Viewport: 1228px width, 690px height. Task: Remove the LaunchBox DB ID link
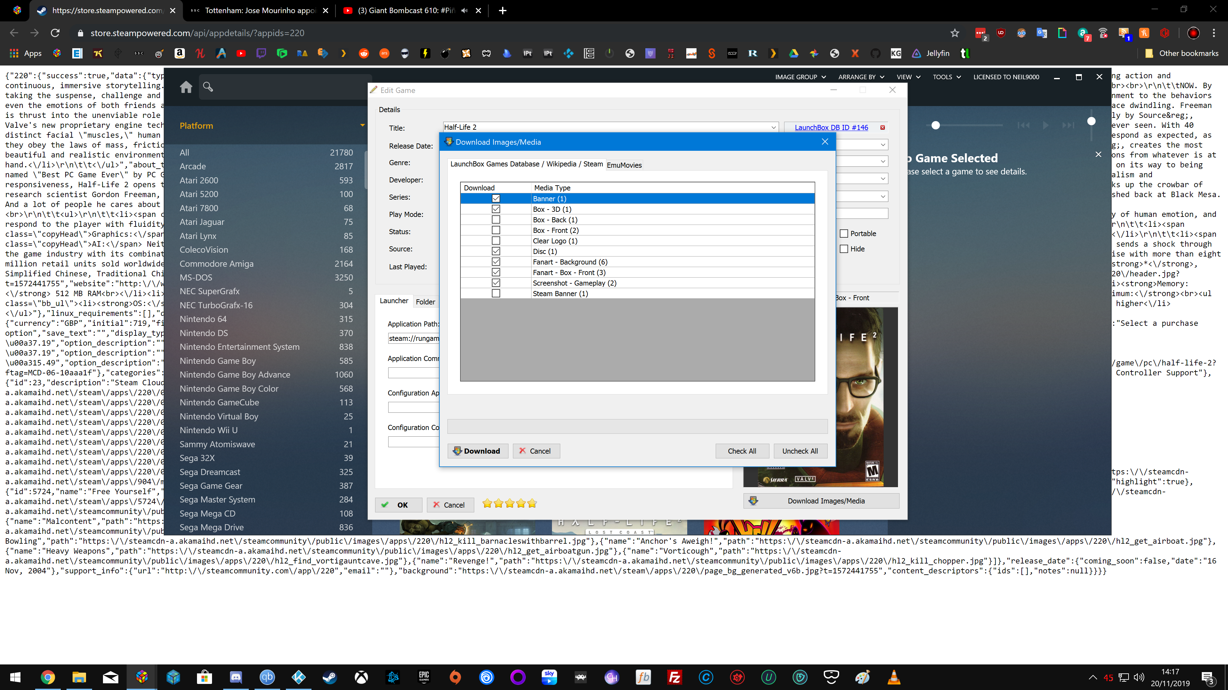882,128
